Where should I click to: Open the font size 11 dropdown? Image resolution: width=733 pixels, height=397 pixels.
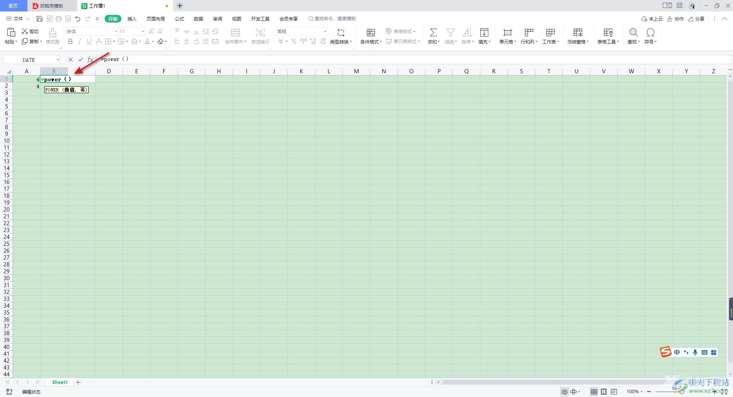143,31
